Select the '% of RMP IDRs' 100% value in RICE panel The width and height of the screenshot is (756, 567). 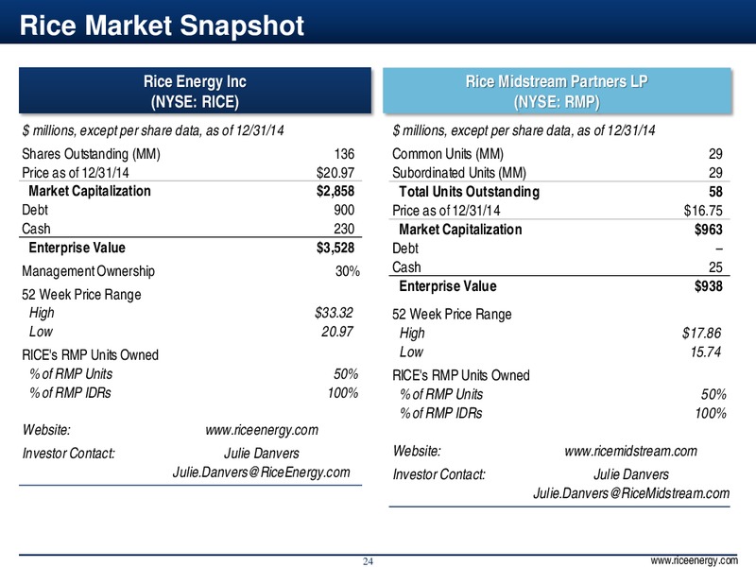click(343, 392)
